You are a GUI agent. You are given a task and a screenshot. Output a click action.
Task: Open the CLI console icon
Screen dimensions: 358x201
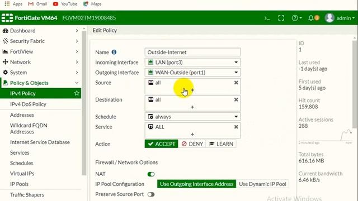coord(267,18)
